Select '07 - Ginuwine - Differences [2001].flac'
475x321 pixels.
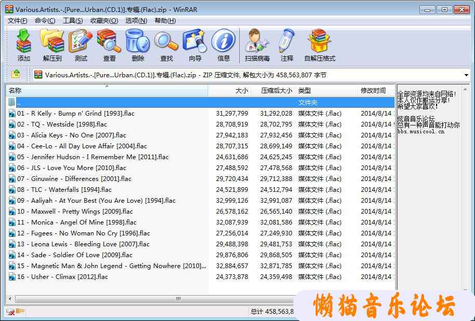74,179
